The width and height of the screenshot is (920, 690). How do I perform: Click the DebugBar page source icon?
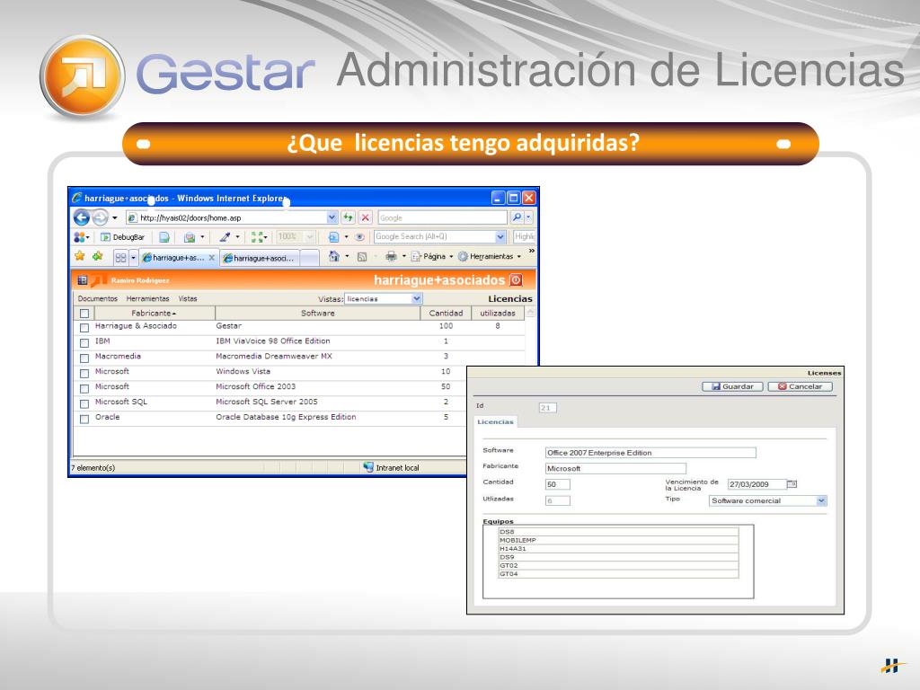point(333,237)
